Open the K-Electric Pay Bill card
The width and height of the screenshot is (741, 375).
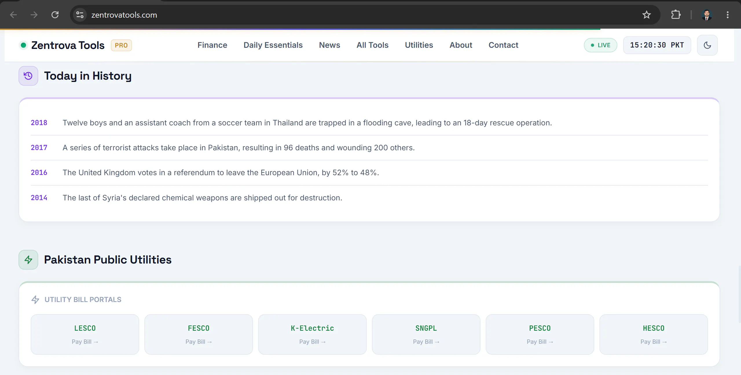coord(312,334)
